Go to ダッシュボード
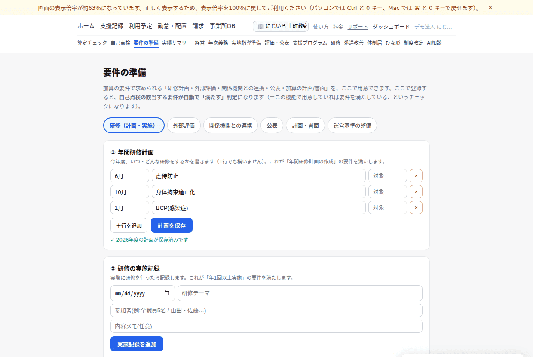533x357 pixels. click(x=391, y=27)
